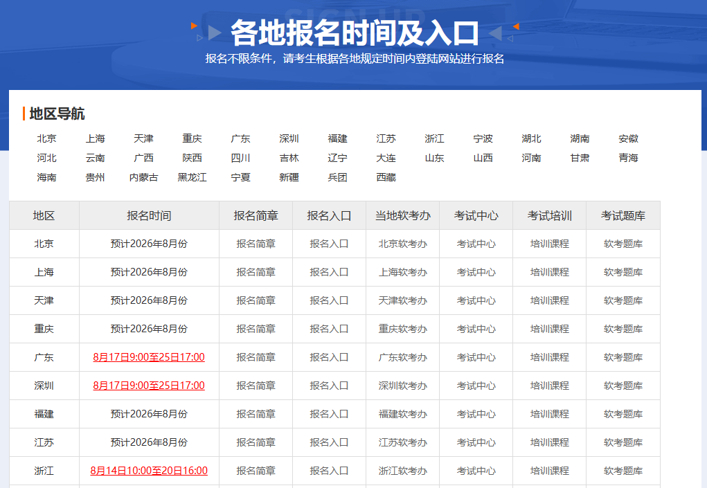Open 报名入口 in the 广东 row

click(329, 357)
